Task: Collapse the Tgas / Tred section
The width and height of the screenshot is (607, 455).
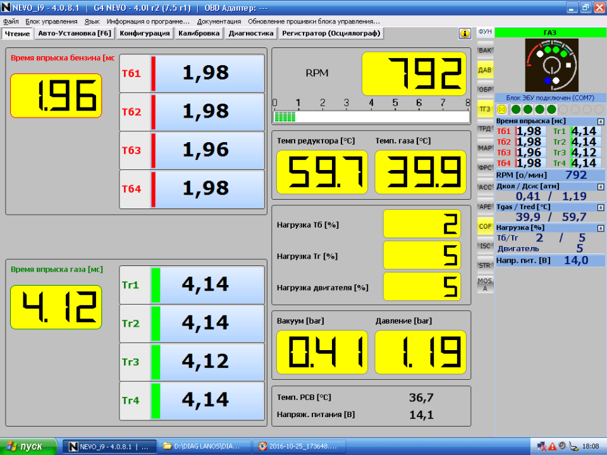Action: coord(601,207)
